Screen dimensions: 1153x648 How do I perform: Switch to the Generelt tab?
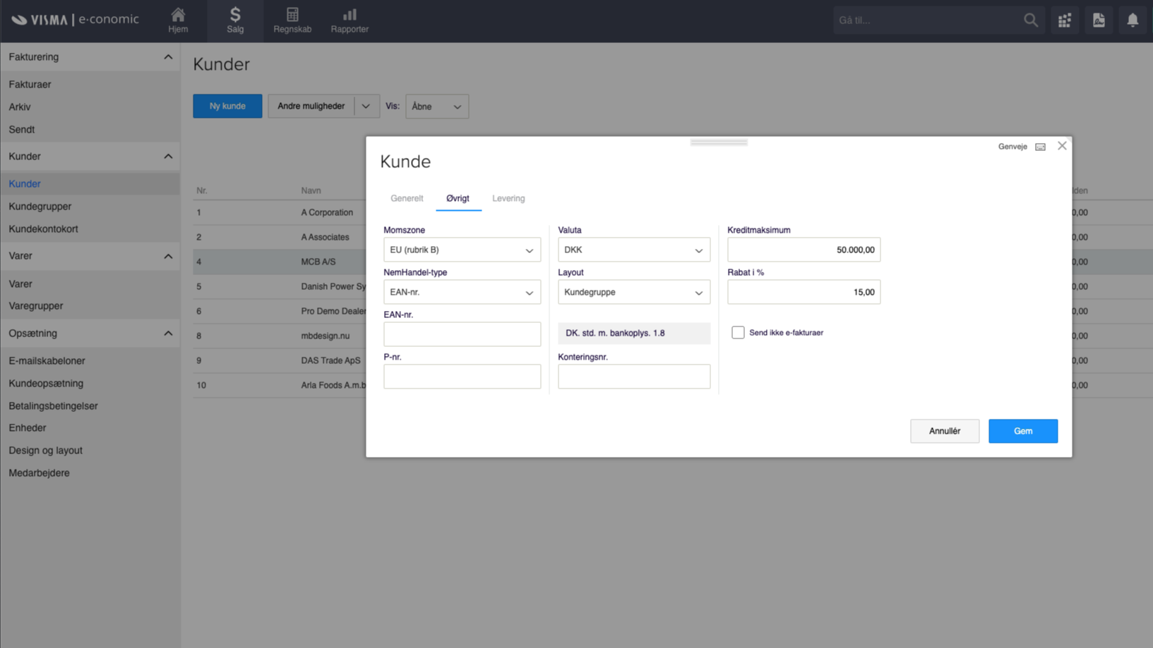407,199
